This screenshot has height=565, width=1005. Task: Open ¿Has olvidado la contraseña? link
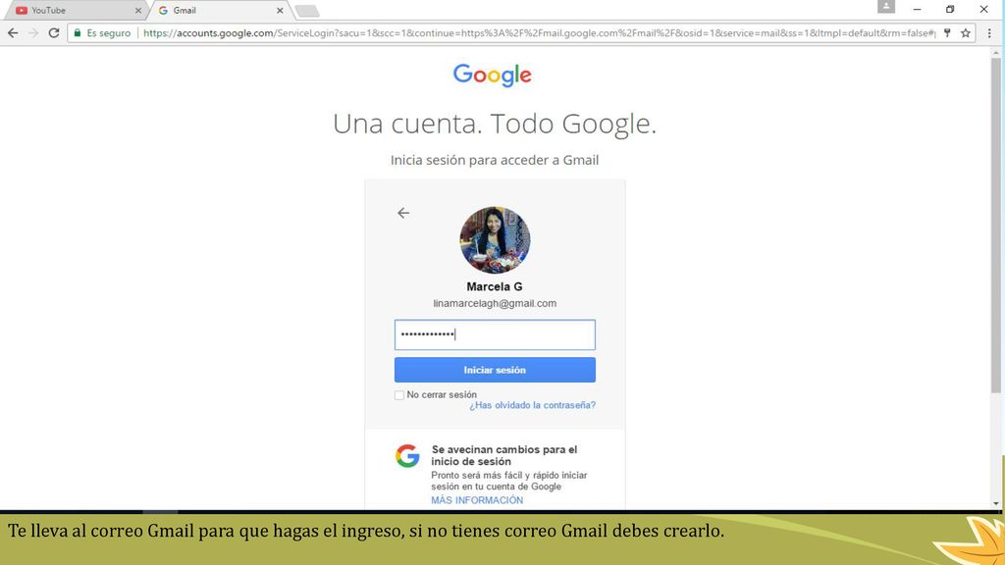(533, 405)
